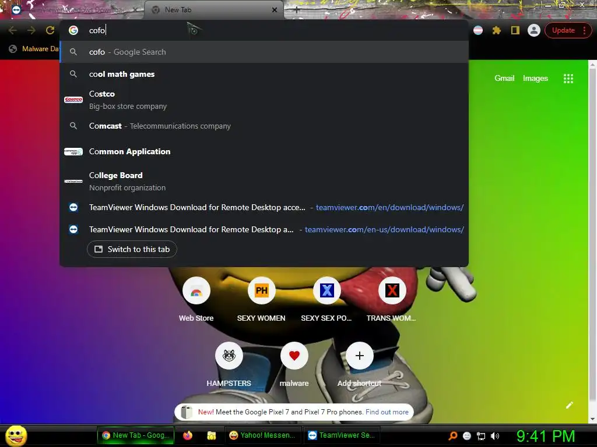Click the College Board logo icon
597x447 pixels.
(x=73, y=182)
